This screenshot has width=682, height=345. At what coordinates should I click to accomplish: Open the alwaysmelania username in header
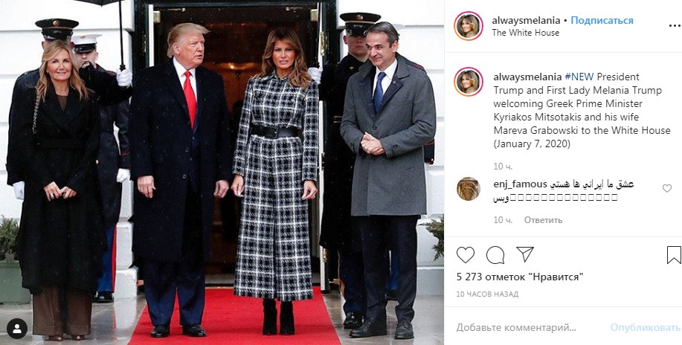tap(526, 21)
